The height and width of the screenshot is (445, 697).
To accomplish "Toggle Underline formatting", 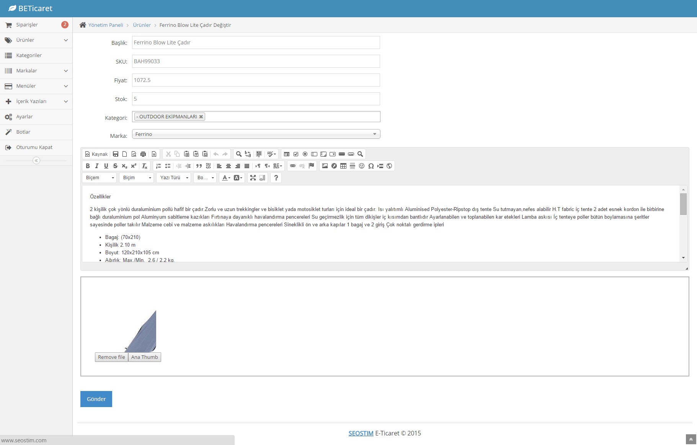I will pos(106,166).
